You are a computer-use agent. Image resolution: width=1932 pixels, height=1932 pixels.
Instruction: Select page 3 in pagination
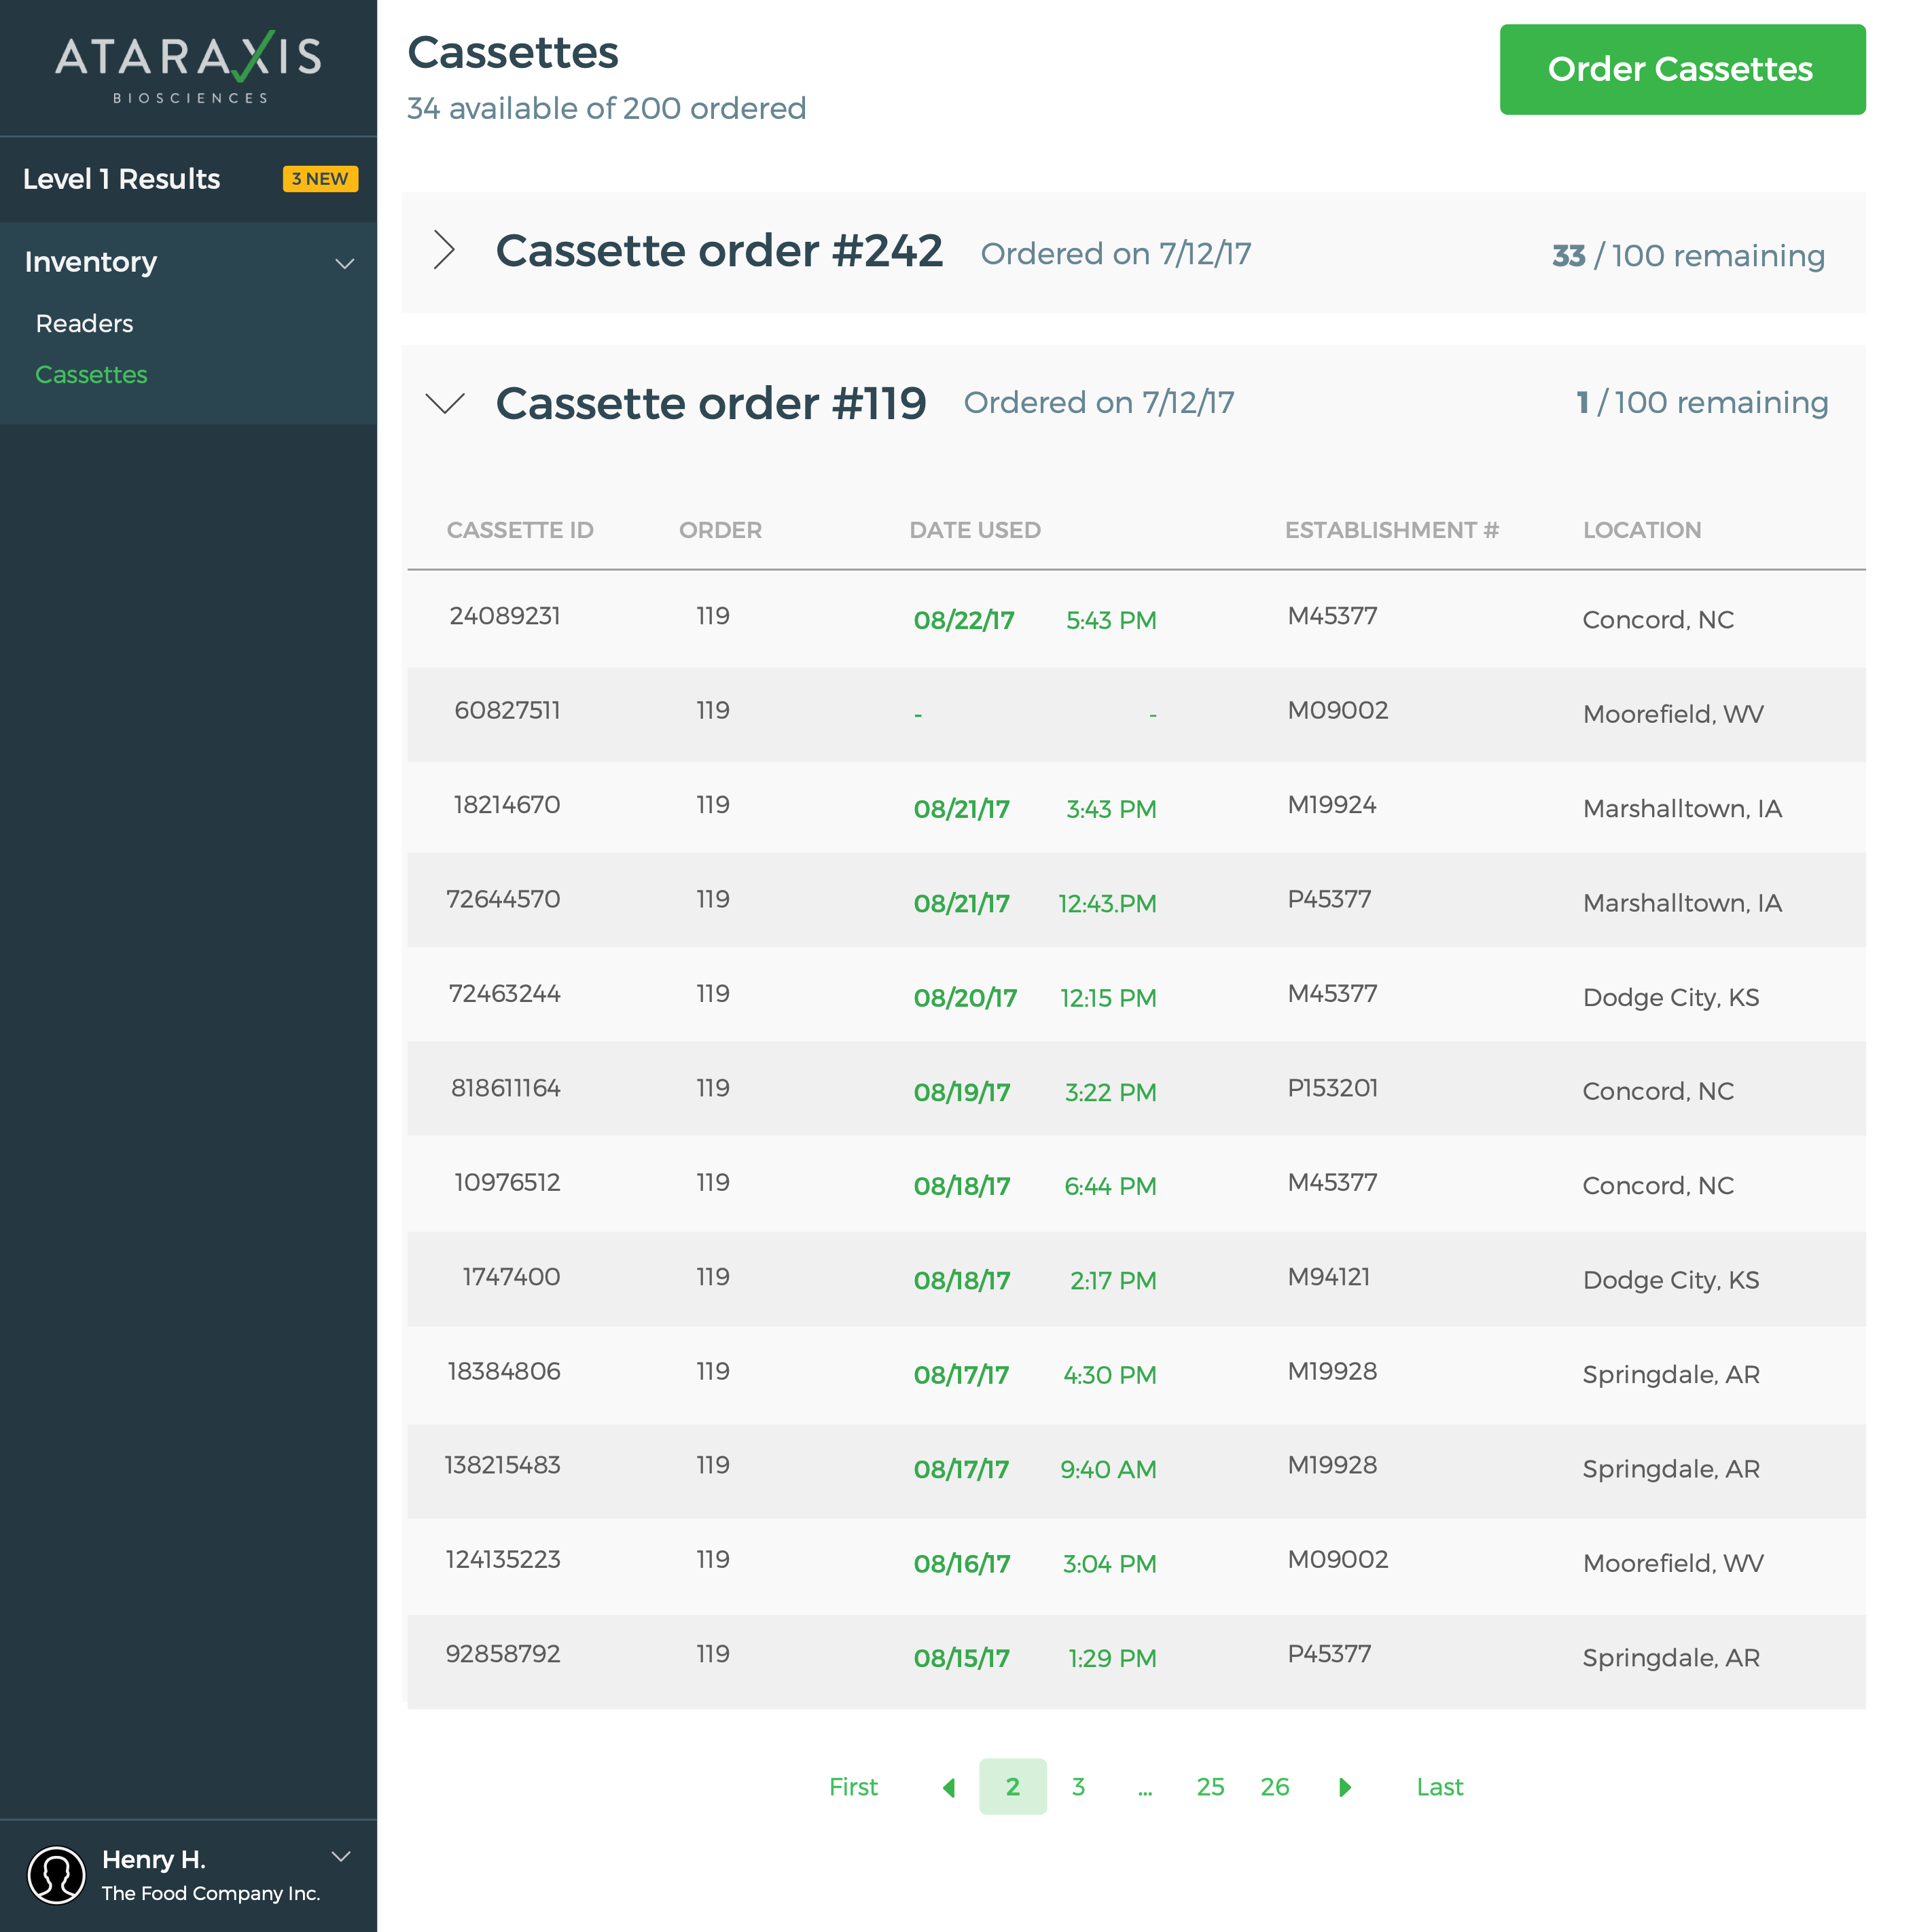(x=1078, y=1787)
